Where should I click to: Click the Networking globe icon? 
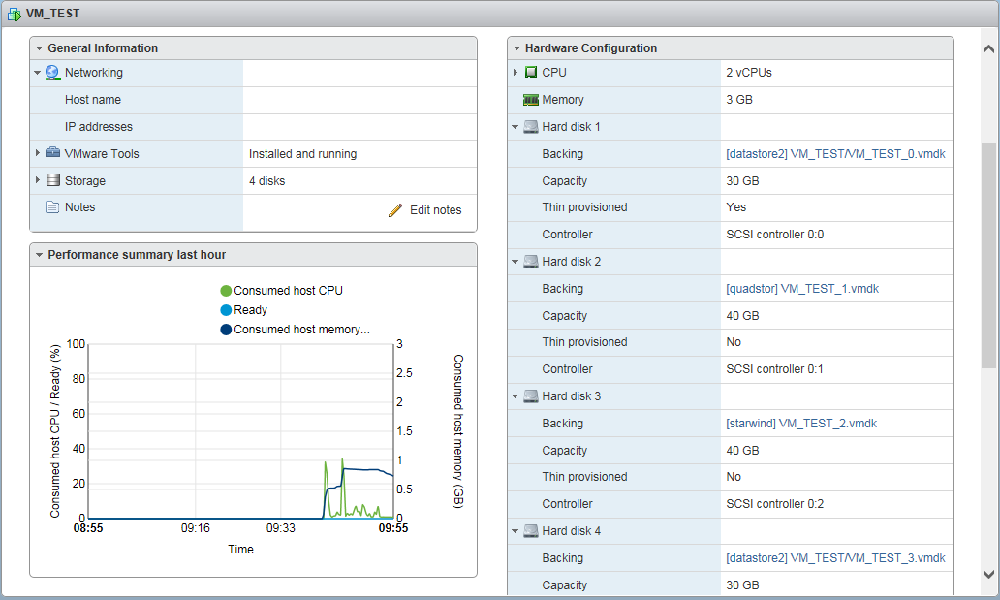(53, 73)
